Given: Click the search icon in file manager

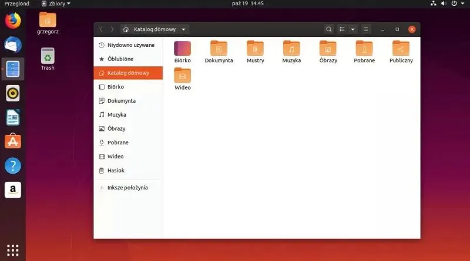Looking at the screenshot, I should point(329,29).
